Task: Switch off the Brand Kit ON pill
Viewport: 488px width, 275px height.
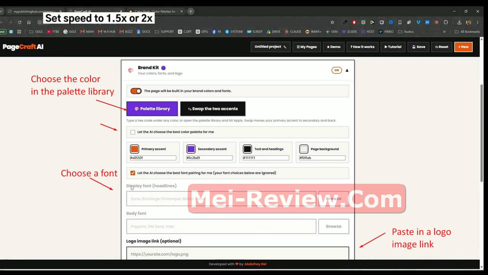Action: [336, 70]
